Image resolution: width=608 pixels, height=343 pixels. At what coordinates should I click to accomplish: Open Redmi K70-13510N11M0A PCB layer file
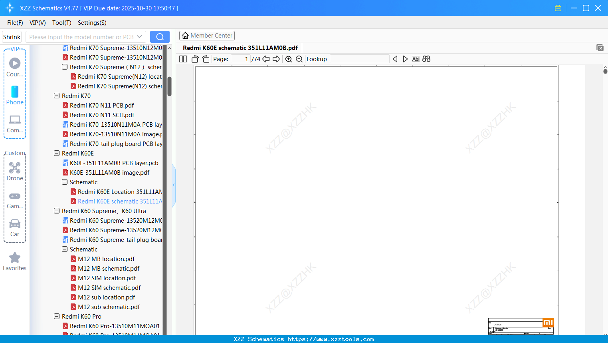(116, 125)
